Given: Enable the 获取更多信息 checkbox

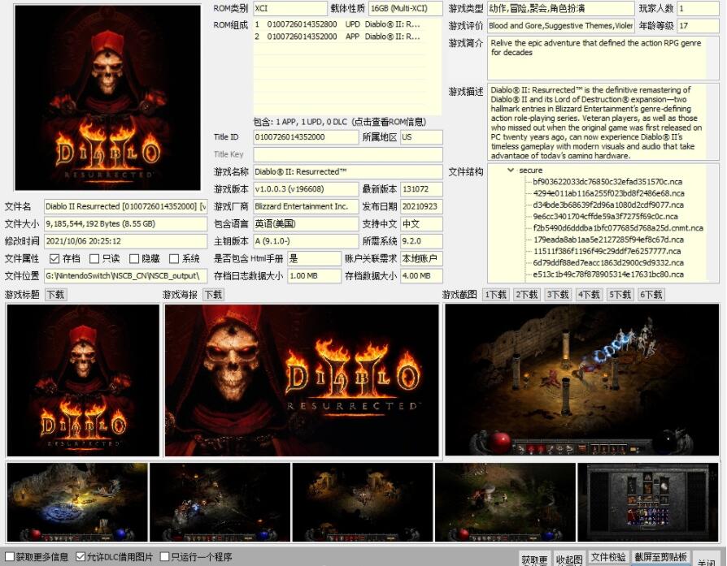Looking at the screenshot, I should (x=10, y=556).
